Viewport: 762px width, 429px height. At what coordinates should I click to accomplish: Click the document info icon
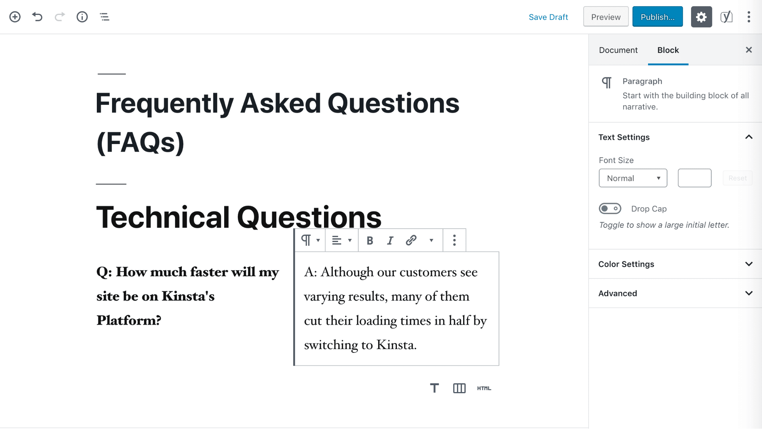[82, 17]
